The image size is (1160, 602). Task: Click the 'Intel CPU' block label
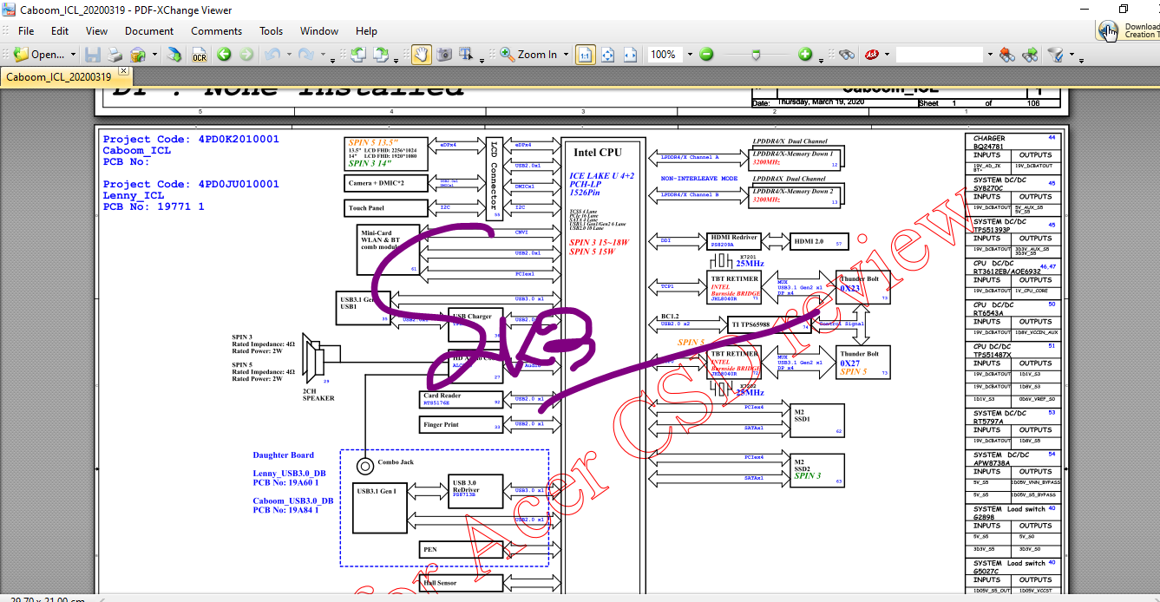[x=598, y=153]
